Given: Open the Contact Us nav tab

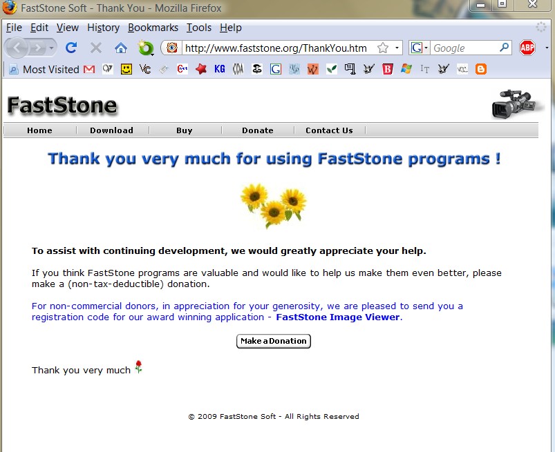Looking at the screenshot, I should (x=329, y=130).
